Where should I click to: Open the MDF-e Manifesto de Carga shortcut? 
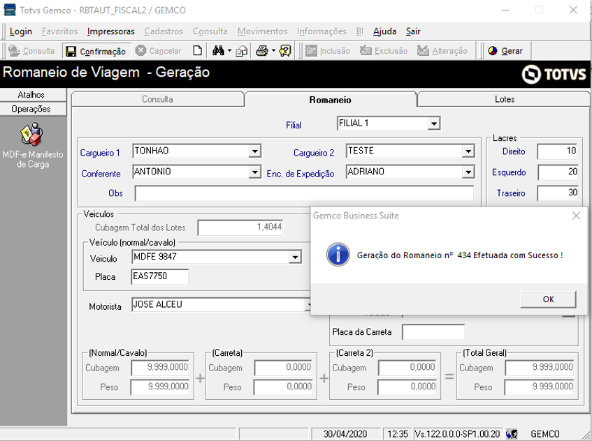(32, 146)
